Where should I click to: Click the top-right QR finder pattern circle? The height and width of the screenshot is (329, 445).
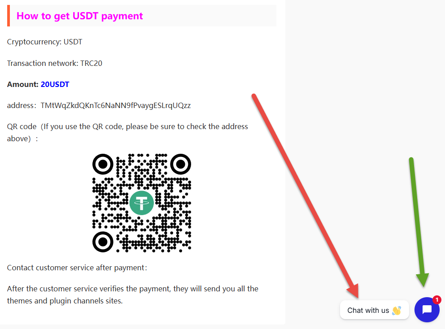[180, 164]
